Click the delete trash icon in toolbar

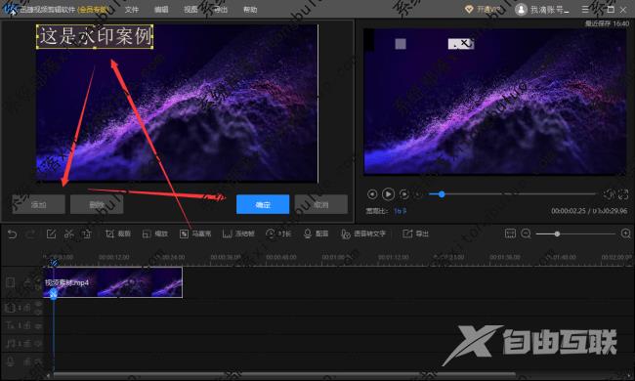tap(87, 234)
